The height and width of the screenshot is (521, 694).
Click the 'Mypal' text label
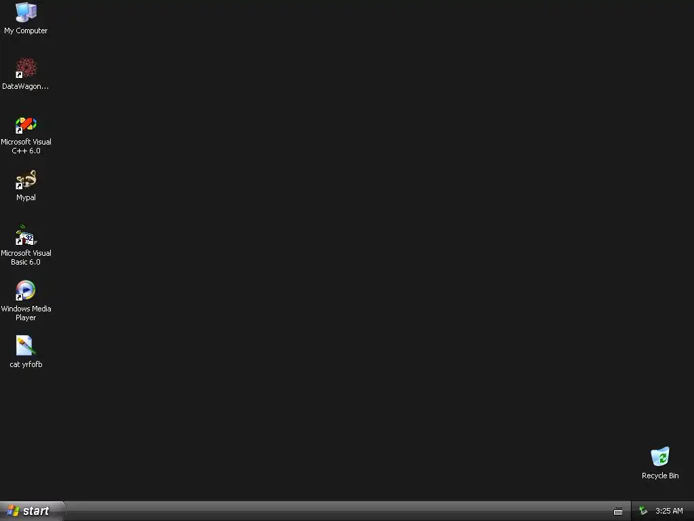pyautogui.click(x=26, y=197)
